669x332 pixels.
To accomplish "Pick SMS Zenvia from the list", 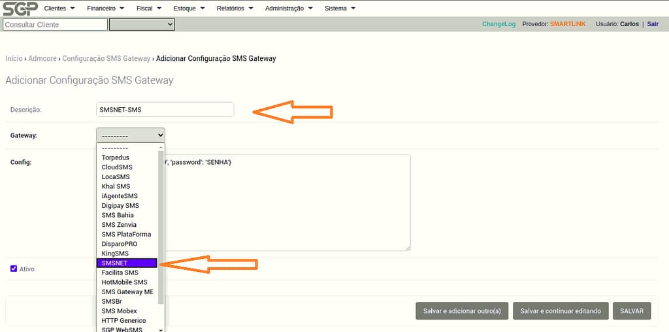I will [119, 225].
